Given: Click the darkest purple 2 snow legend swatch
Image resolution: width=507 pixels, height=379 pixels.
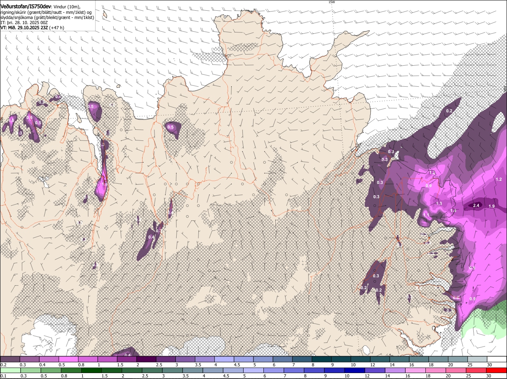Looking at the screenshot, I should click(x=146, y=359).
